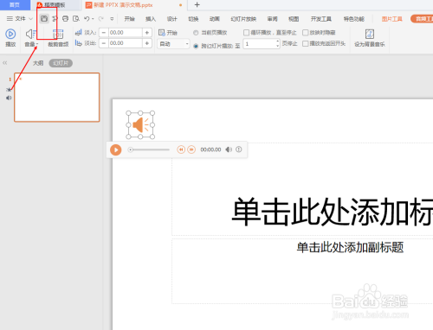The image size is (433, 330).
Task: Collapse the slide panel with double chevron
Action: [5, 63]
